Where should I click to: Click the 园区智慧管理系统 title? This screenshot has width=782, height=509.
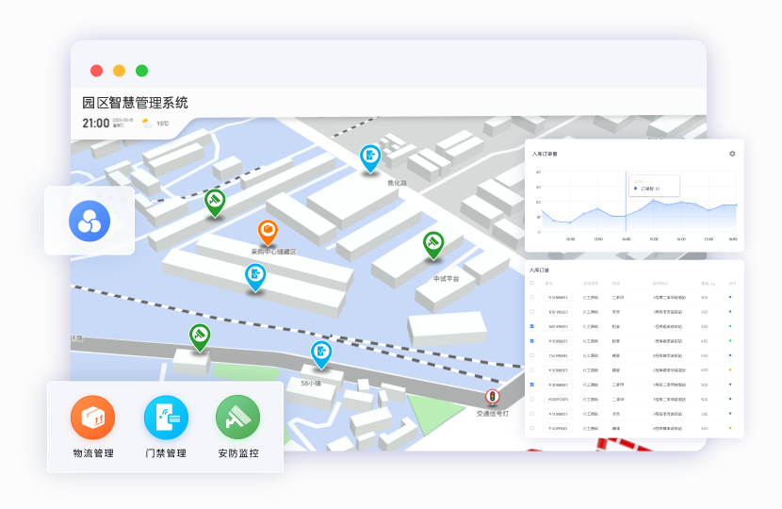[135, 103]
